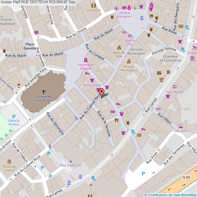The width and height of the screenshot is (197, 197).
Task: Select the Yves Rocher beauty shop icon
Action: click(175, 87)
